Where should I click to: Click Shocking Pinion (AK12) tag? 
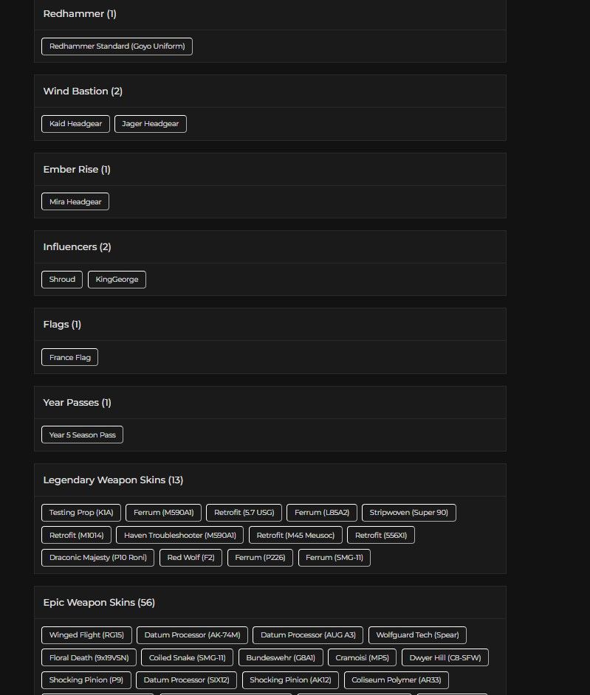290,680
